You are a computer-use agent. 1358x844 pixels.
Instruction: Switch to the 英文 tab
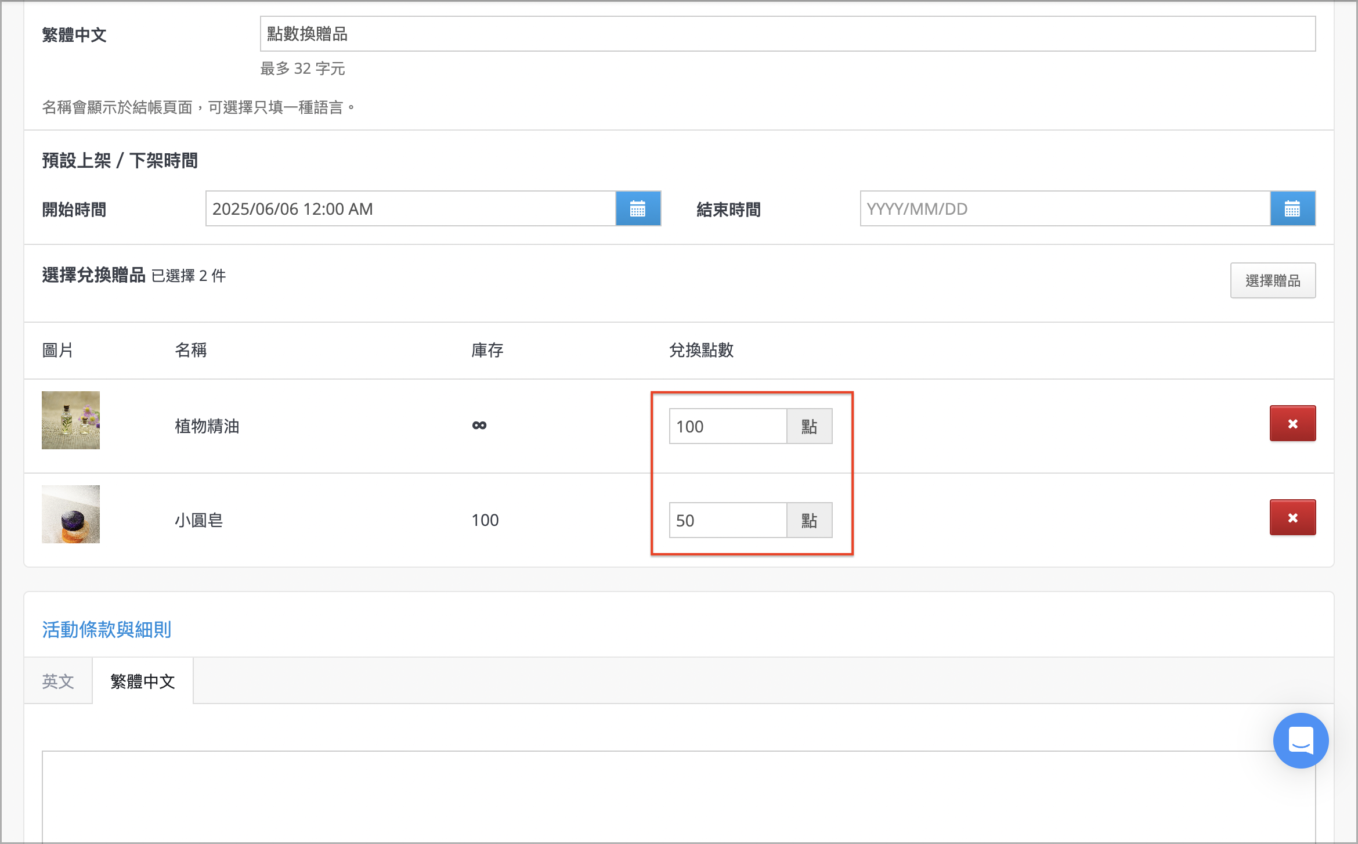(58, 681)
